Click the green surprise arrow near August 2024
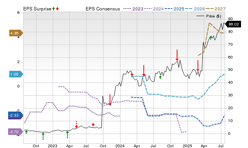 [160, 77]
